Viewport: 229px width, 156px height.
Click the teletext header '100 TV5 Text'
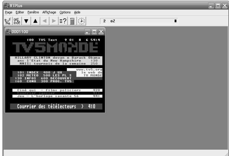click(x=42, y=40)
